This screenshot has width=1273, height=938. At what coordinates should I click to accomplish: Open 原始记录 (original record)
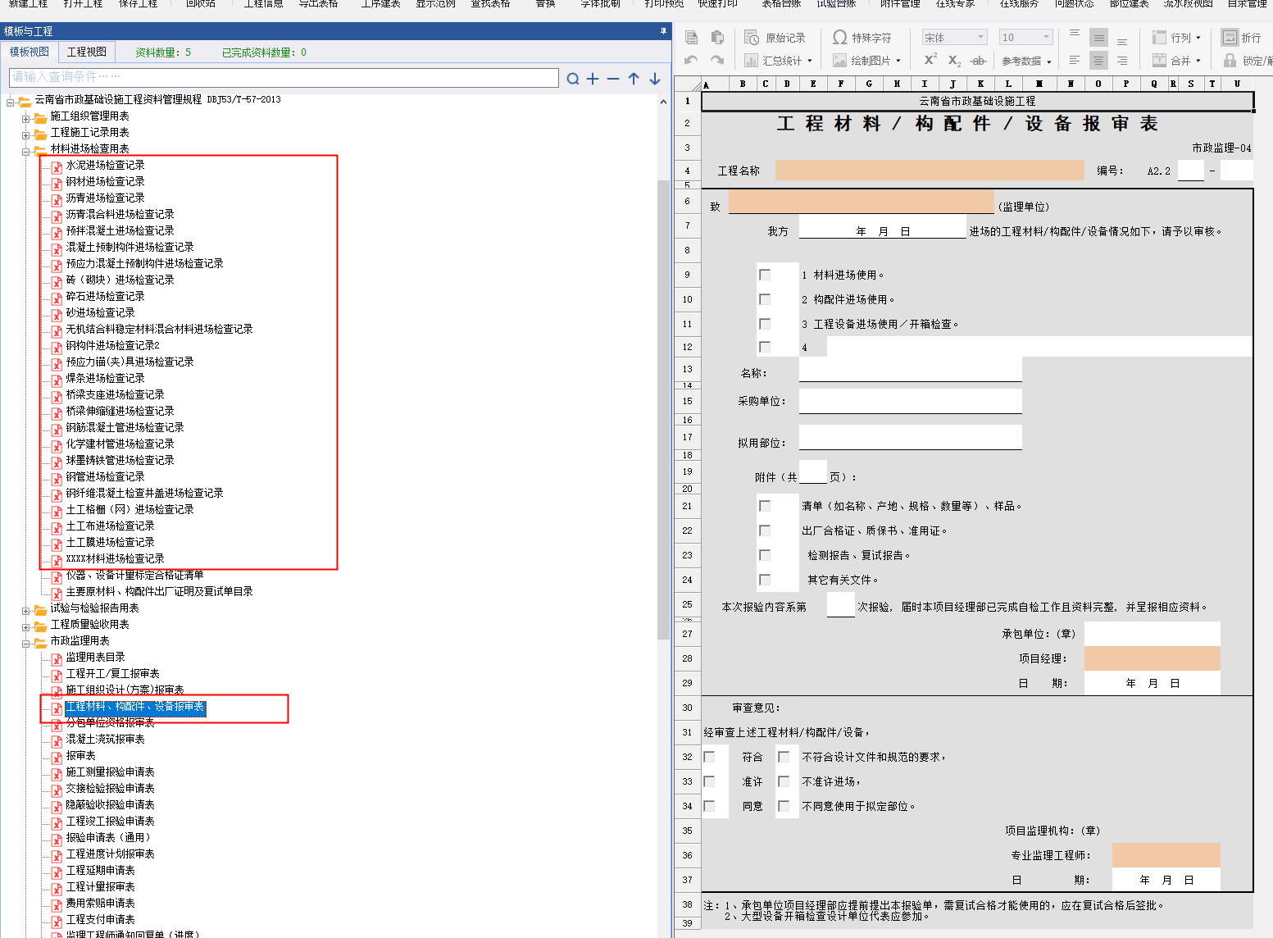tap(775, 38)
